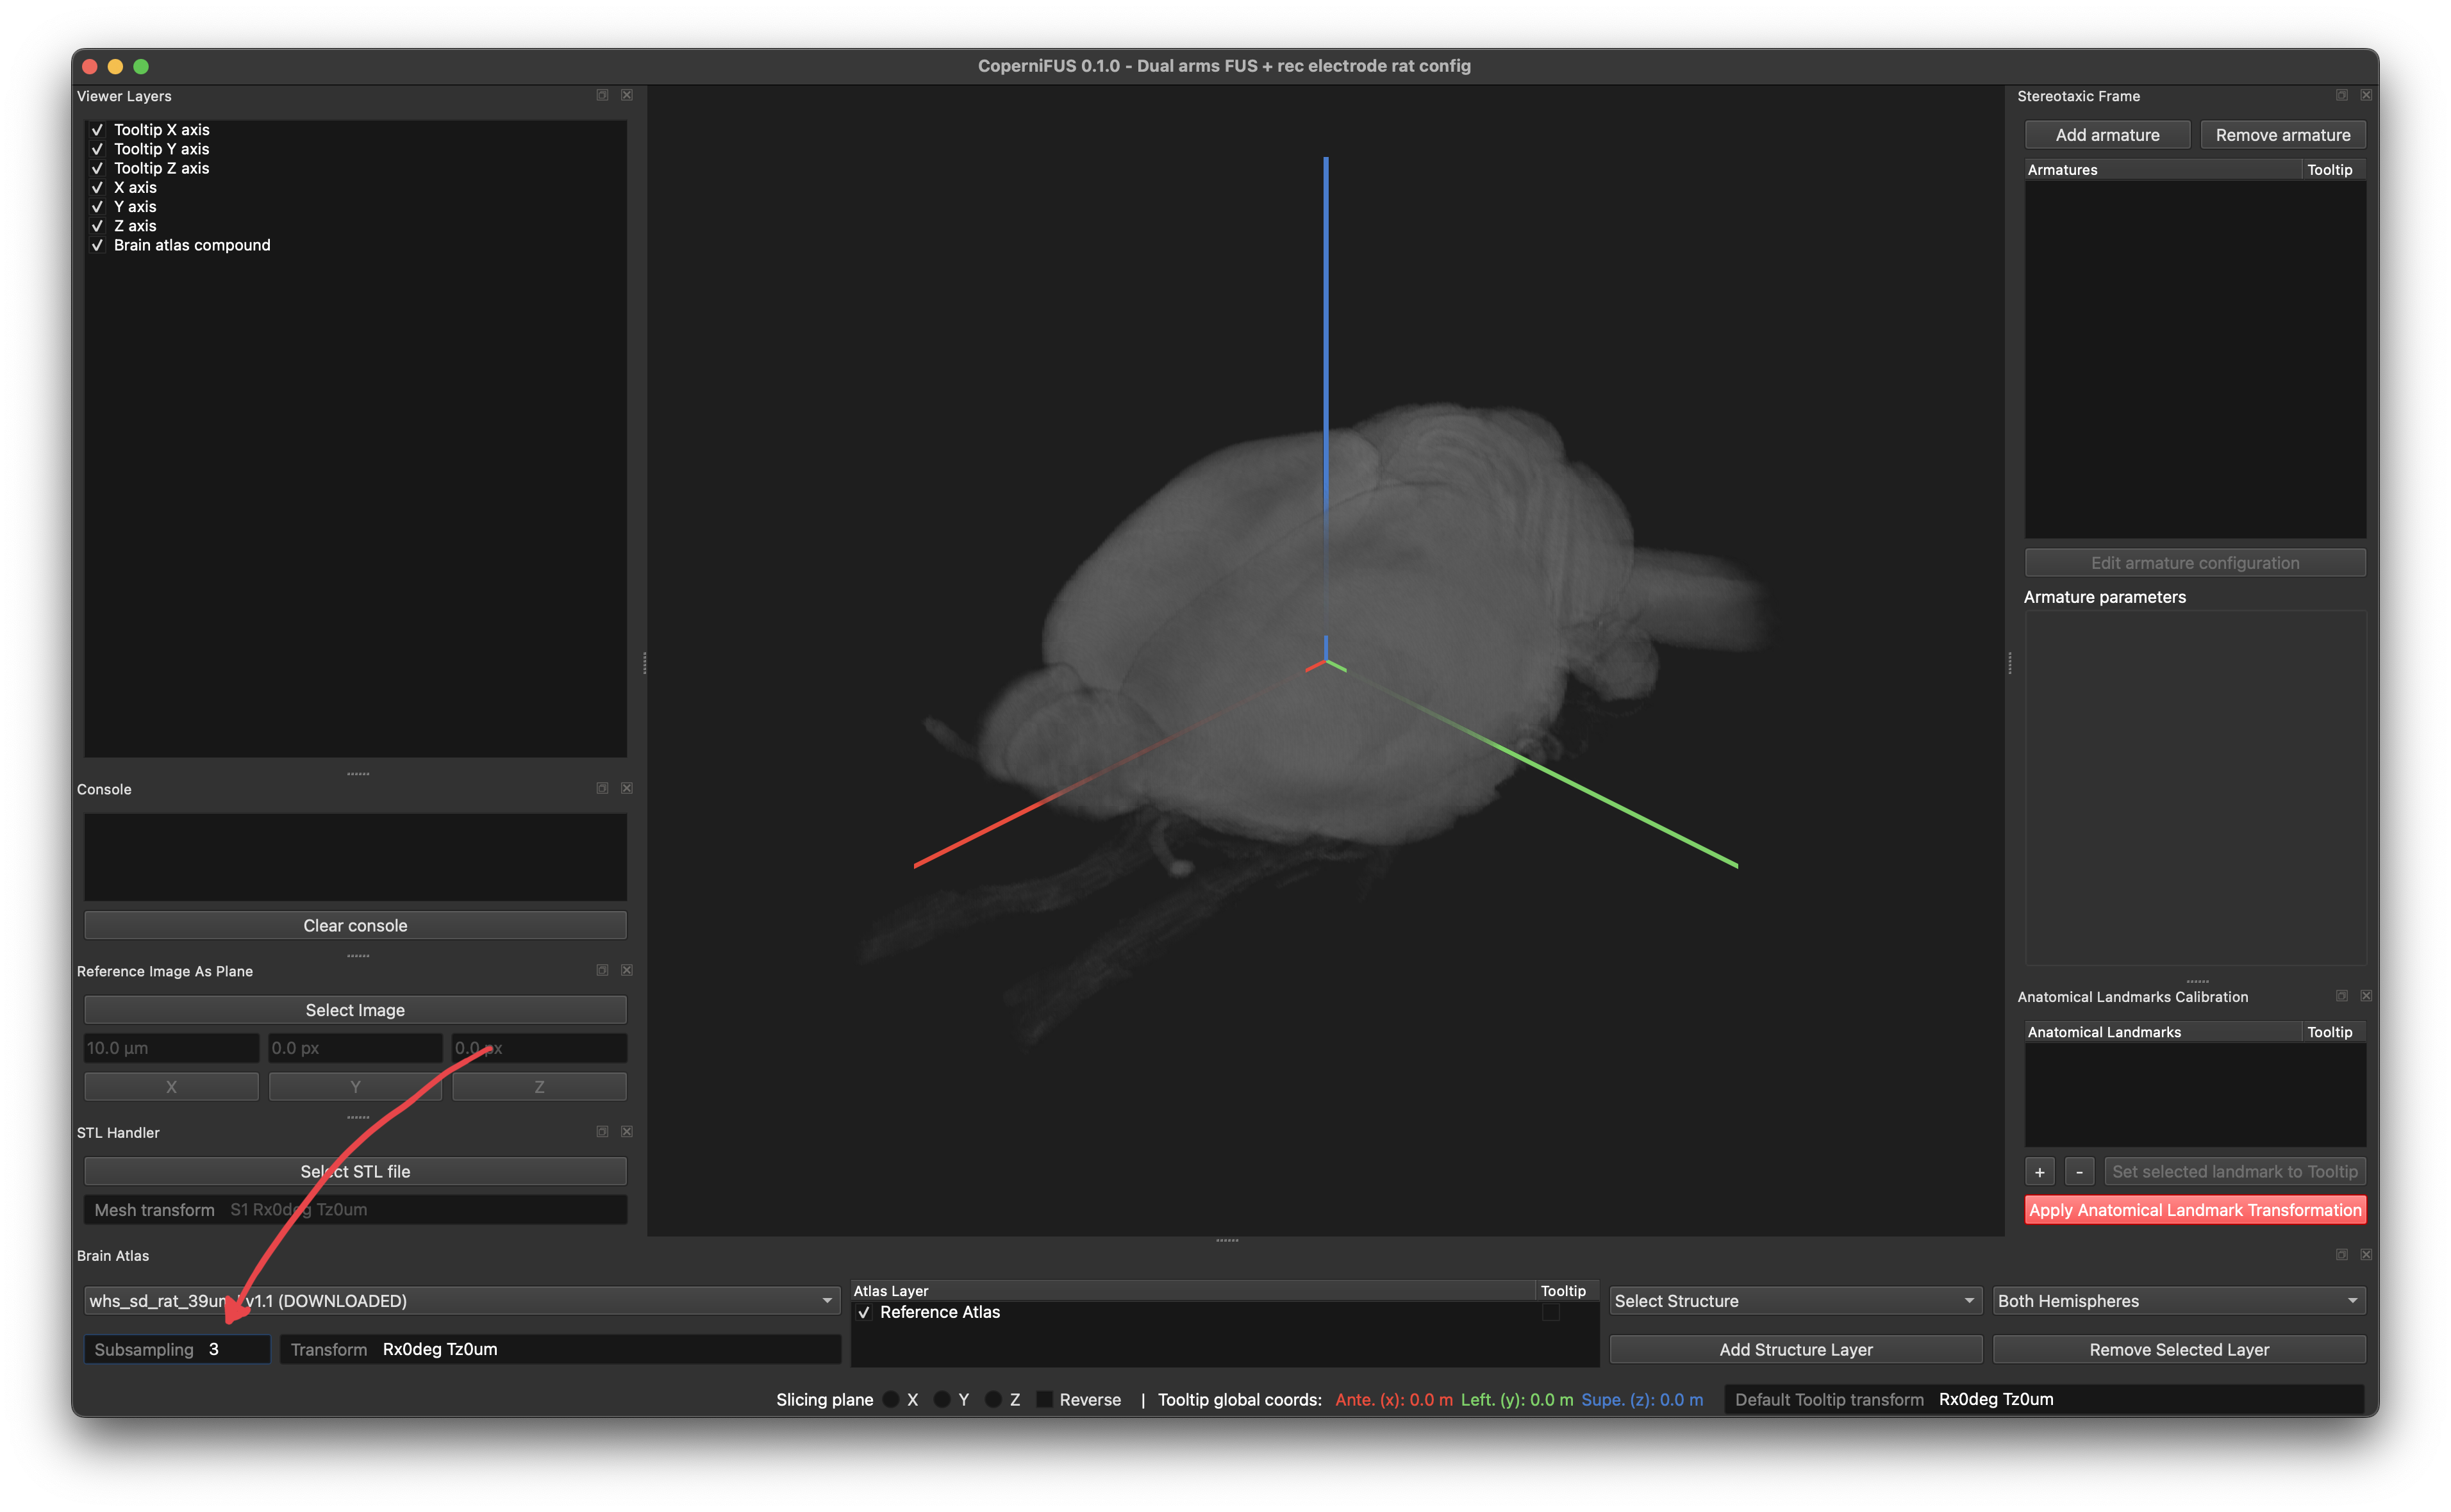This screenshot has height=1512, width=2451.
Task: Select the Z slicing plane radio
Action: 992,1399
